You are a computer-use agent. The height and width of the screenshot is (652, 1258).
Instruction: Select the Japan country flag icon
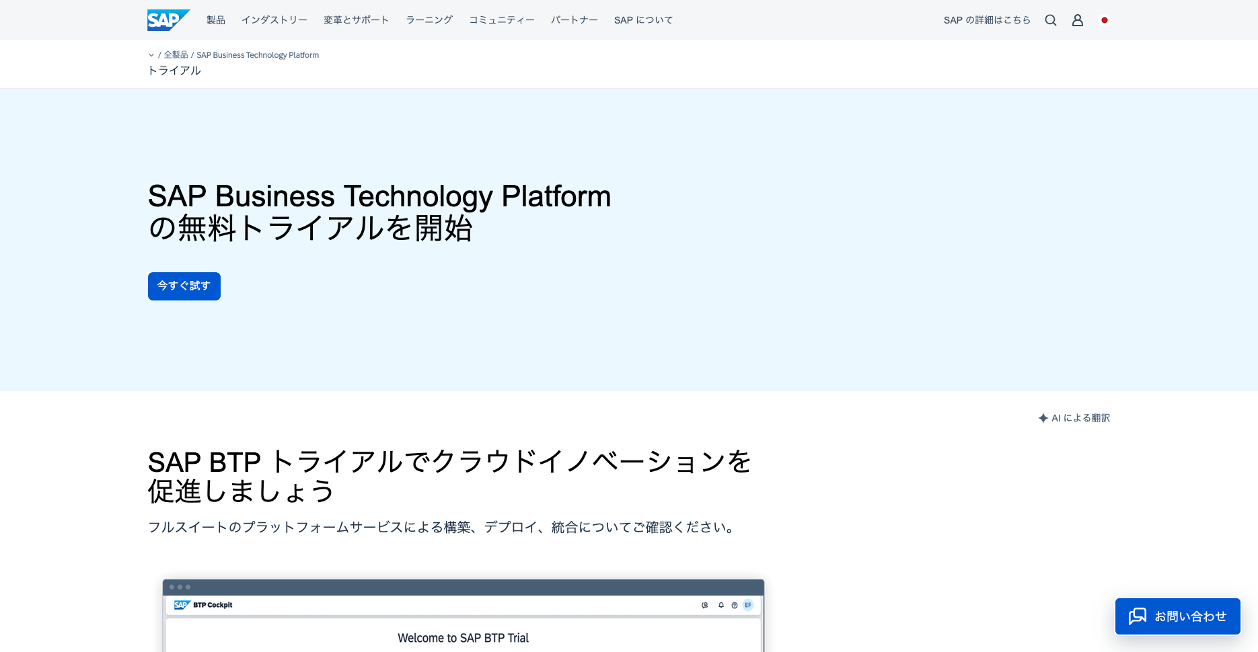coord(1105,20)
